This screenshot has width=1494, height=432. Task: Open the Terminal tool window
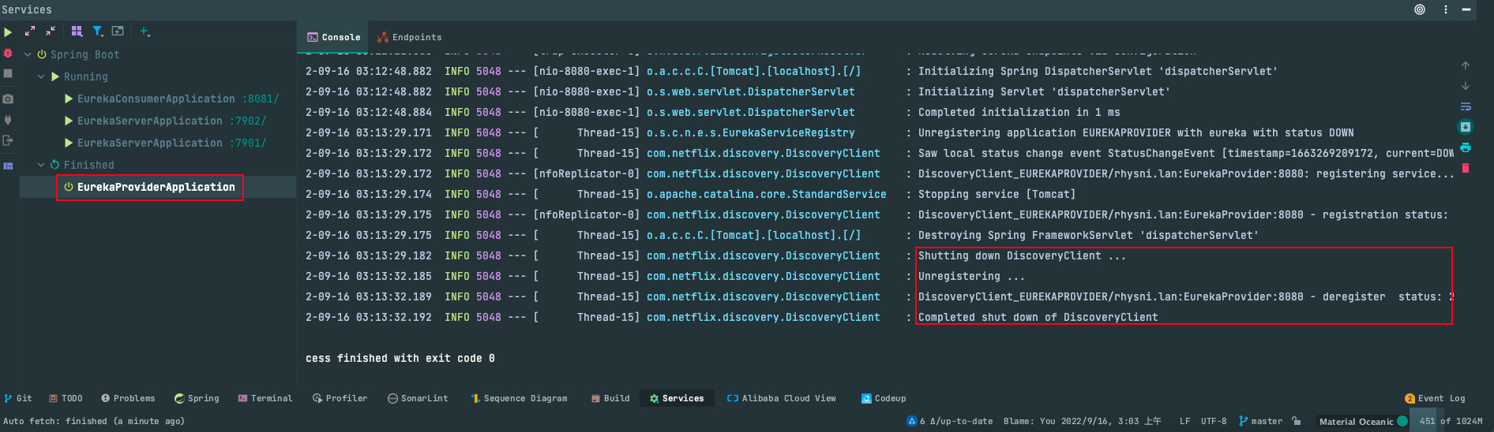[265, 398]
